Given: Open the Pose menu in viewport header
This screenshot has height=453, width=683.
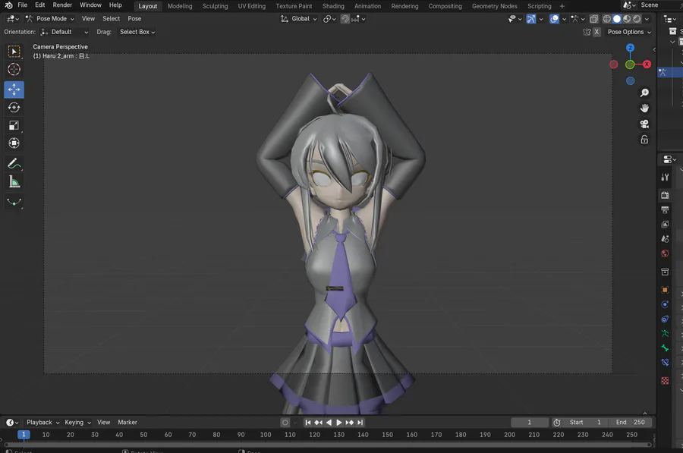Looking at the screenshot, I should point(134,19).
